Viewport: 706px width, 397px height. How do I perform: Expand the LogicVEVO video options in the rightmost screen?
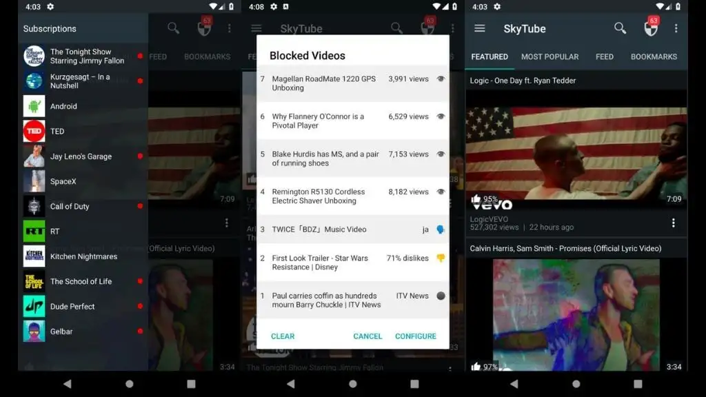coord(673,223)
